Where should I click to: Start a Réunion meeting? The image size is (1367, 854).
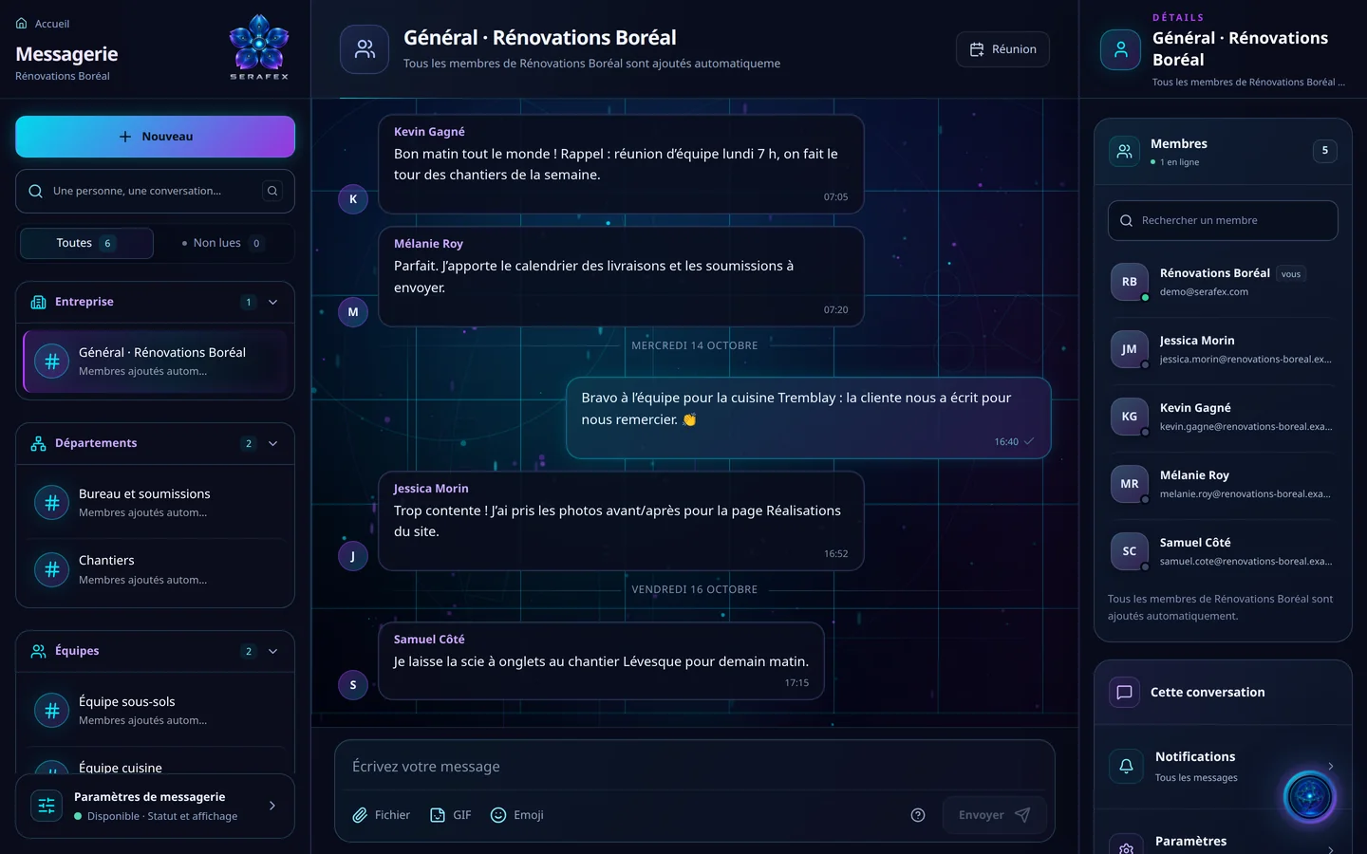(1002, 49)
